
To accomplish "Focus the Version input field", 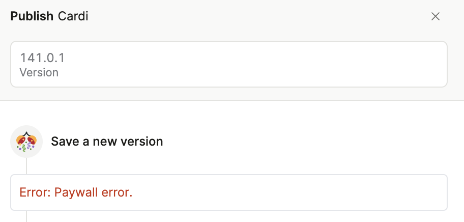I will tap(228, 64).
